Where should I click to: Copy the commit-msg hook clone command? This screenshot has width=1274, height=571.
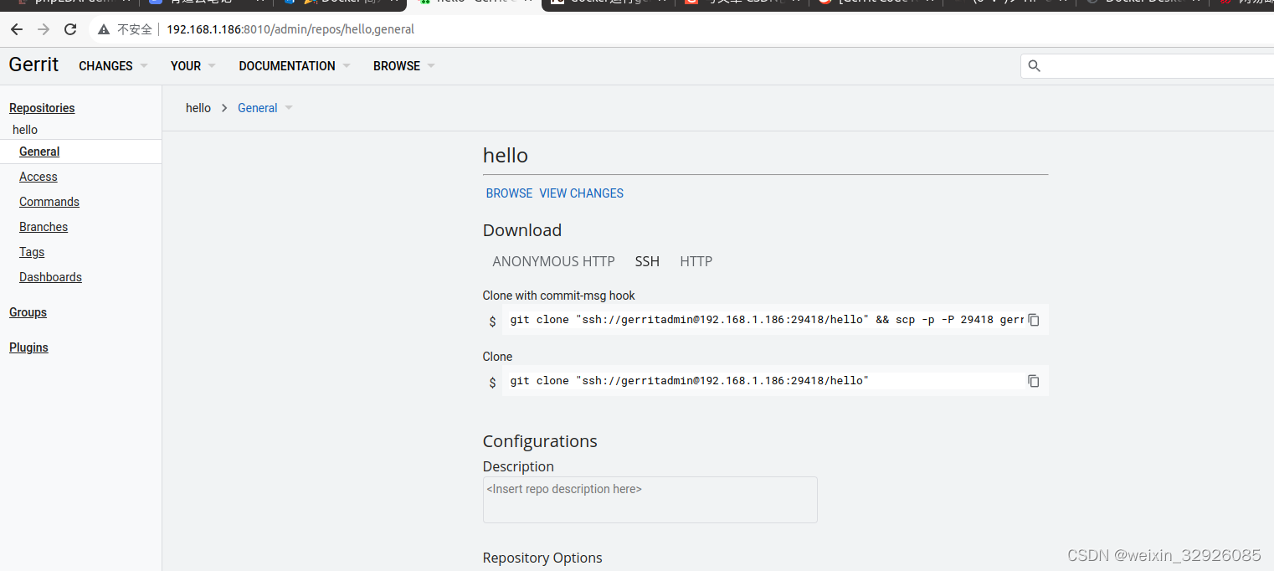click(x=1033, y=320)
